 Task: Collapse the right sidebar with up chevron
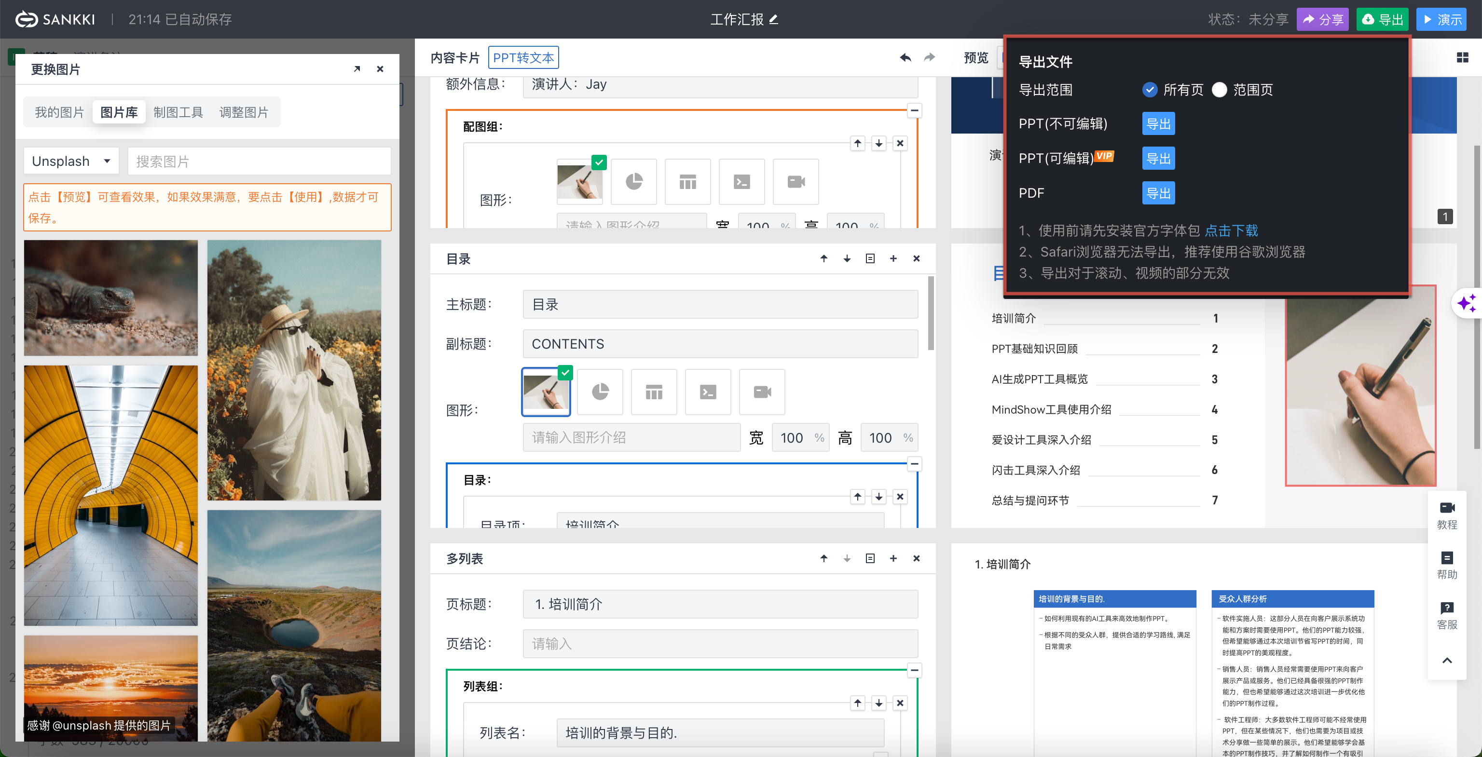[x=1447, y=661]
